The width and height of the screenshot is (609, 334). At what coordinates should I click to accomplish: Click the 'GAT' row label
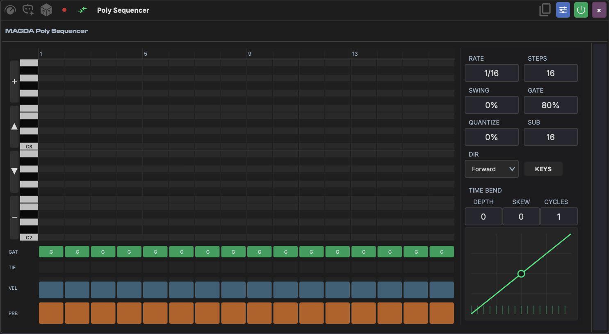pyautogui.click(x=13, y=252)
